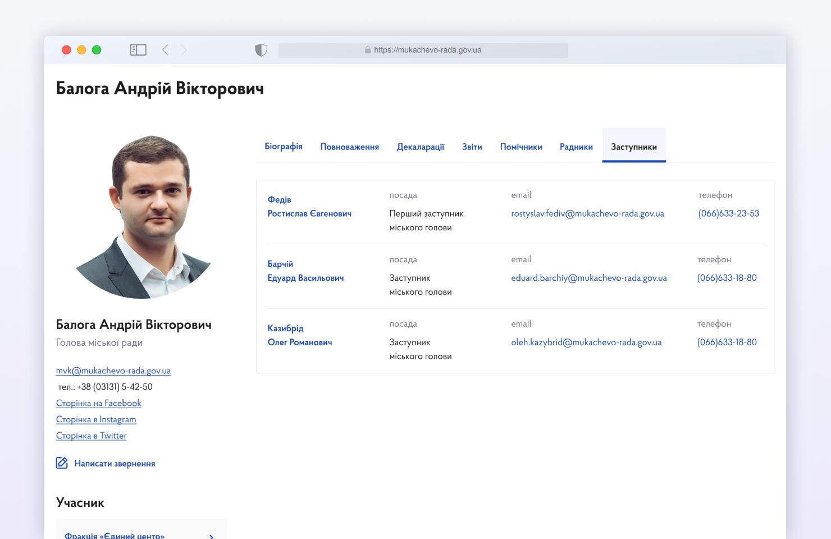Open the Біографія tab
Screen dimensions: 831x539
coord(284,147)
